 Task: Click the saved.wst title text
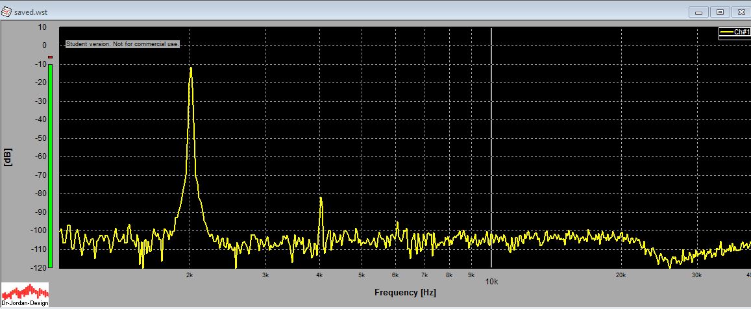tap(31, 12)
